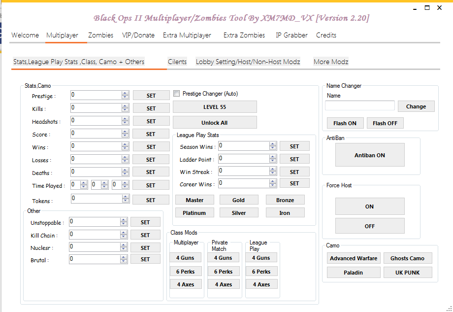Viewport: 453px width, 312px height.
Task: Switch to the Extra Zombies tab
Action: [x=244, y=35]
